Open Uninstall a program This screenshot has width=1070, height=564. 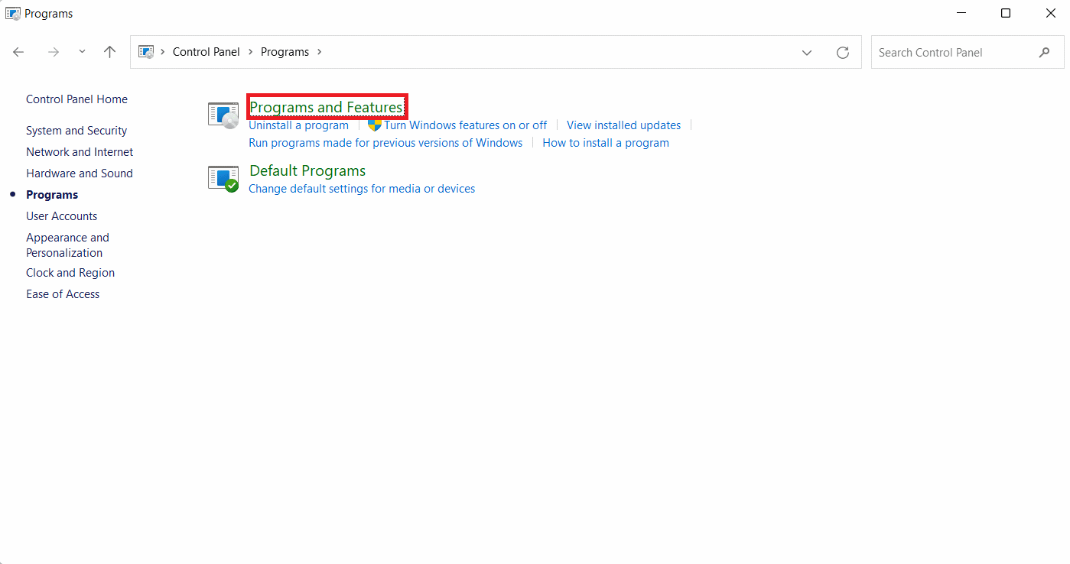coord(298,125)
